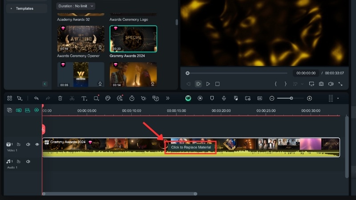Click the preview progress bar handle
Screen dimensions: 356x200
[x=187, y=73]
